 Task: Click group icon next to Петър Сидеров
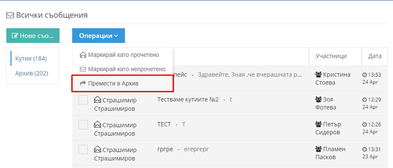coord(318,124)
